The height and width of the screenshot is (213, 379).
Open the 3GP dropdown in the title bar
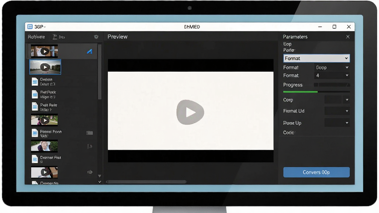(40, 27)
